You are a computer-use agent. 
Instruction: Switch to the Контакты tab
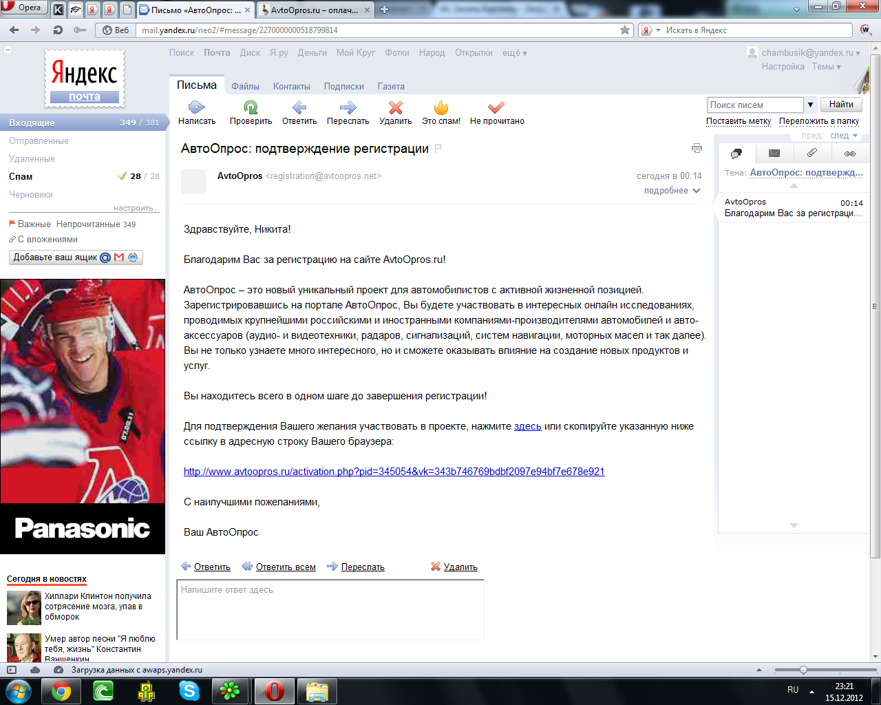[x=292, y=87]
